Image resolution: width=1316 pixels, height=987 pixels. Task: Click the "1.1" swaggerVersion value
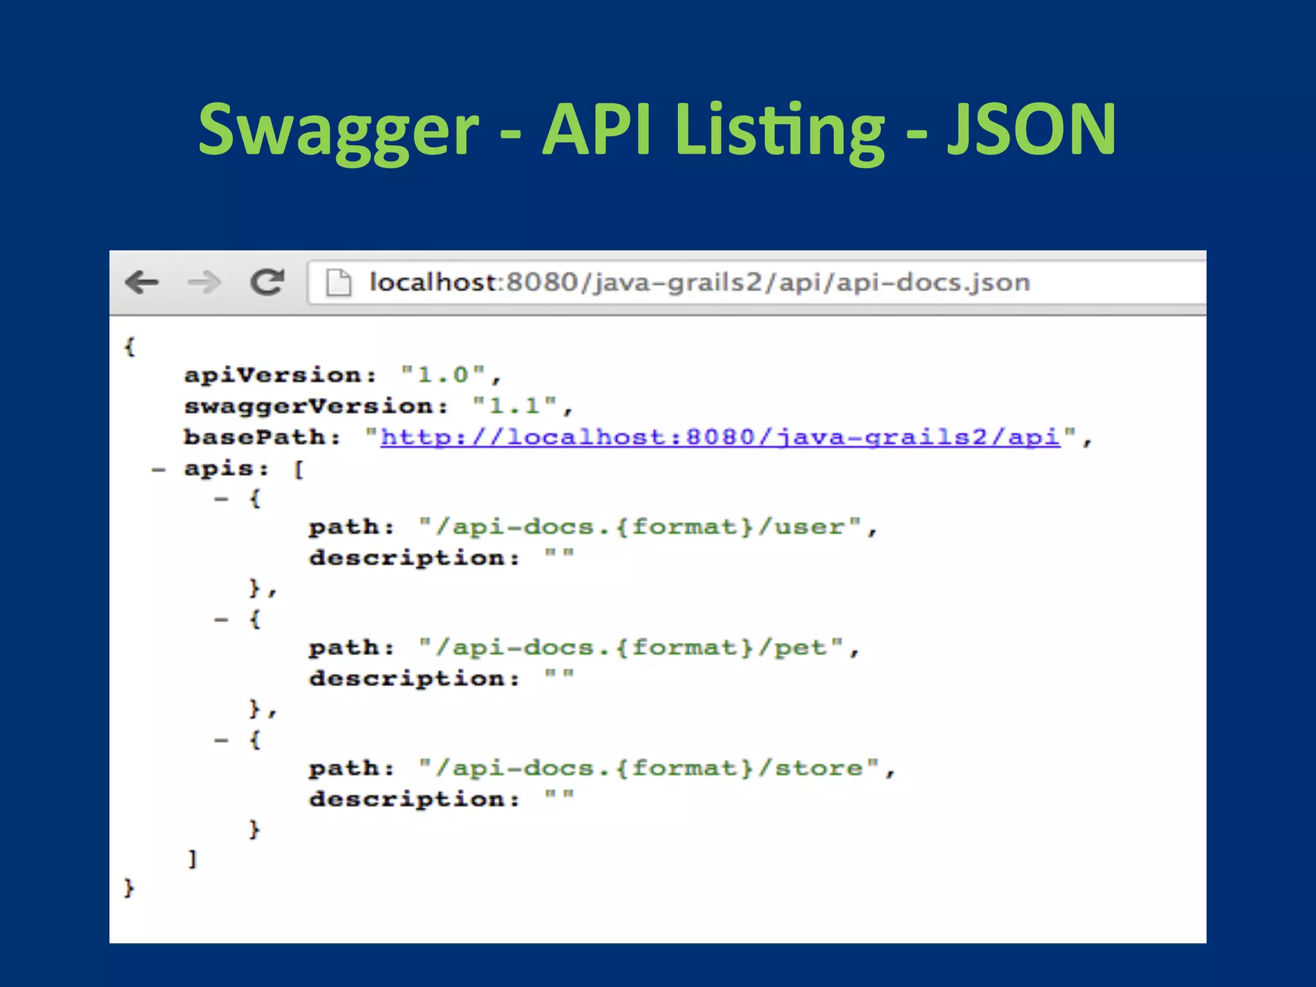(515, 406)
